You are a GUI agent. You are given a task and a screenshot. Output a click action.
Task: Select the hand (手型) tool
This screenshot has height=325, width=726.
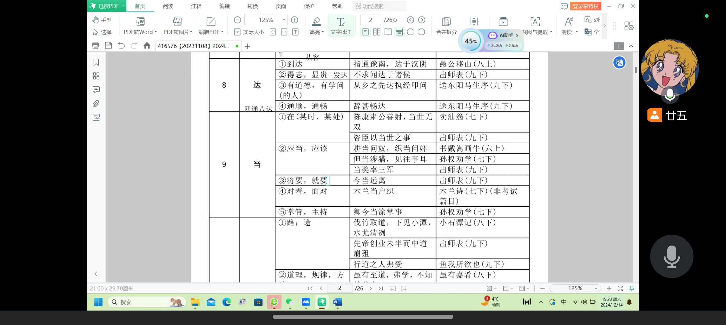102,20
